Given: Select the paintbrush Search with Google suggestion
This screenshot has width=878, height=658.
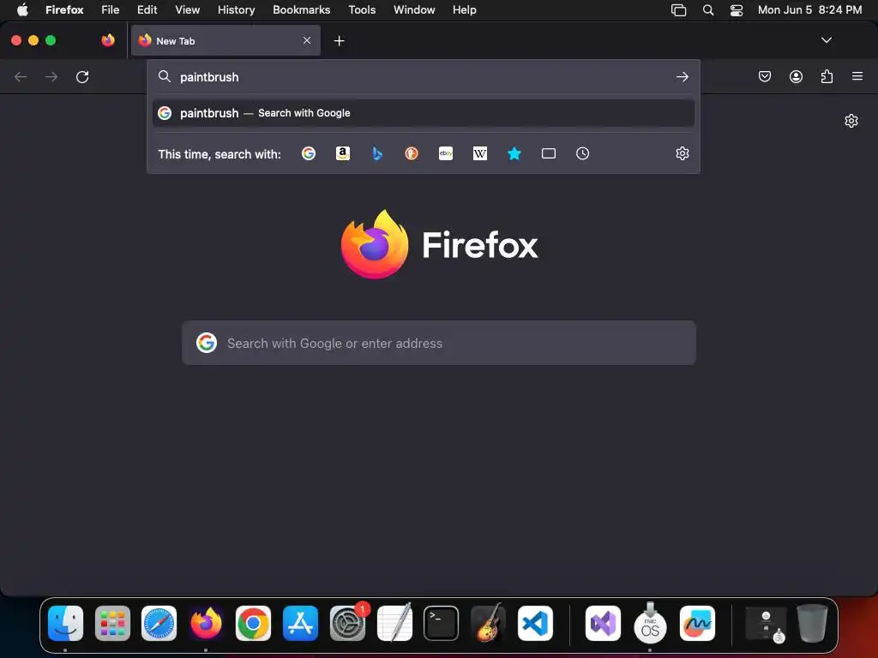Looking at the screenshot, I should click(424, 113).
